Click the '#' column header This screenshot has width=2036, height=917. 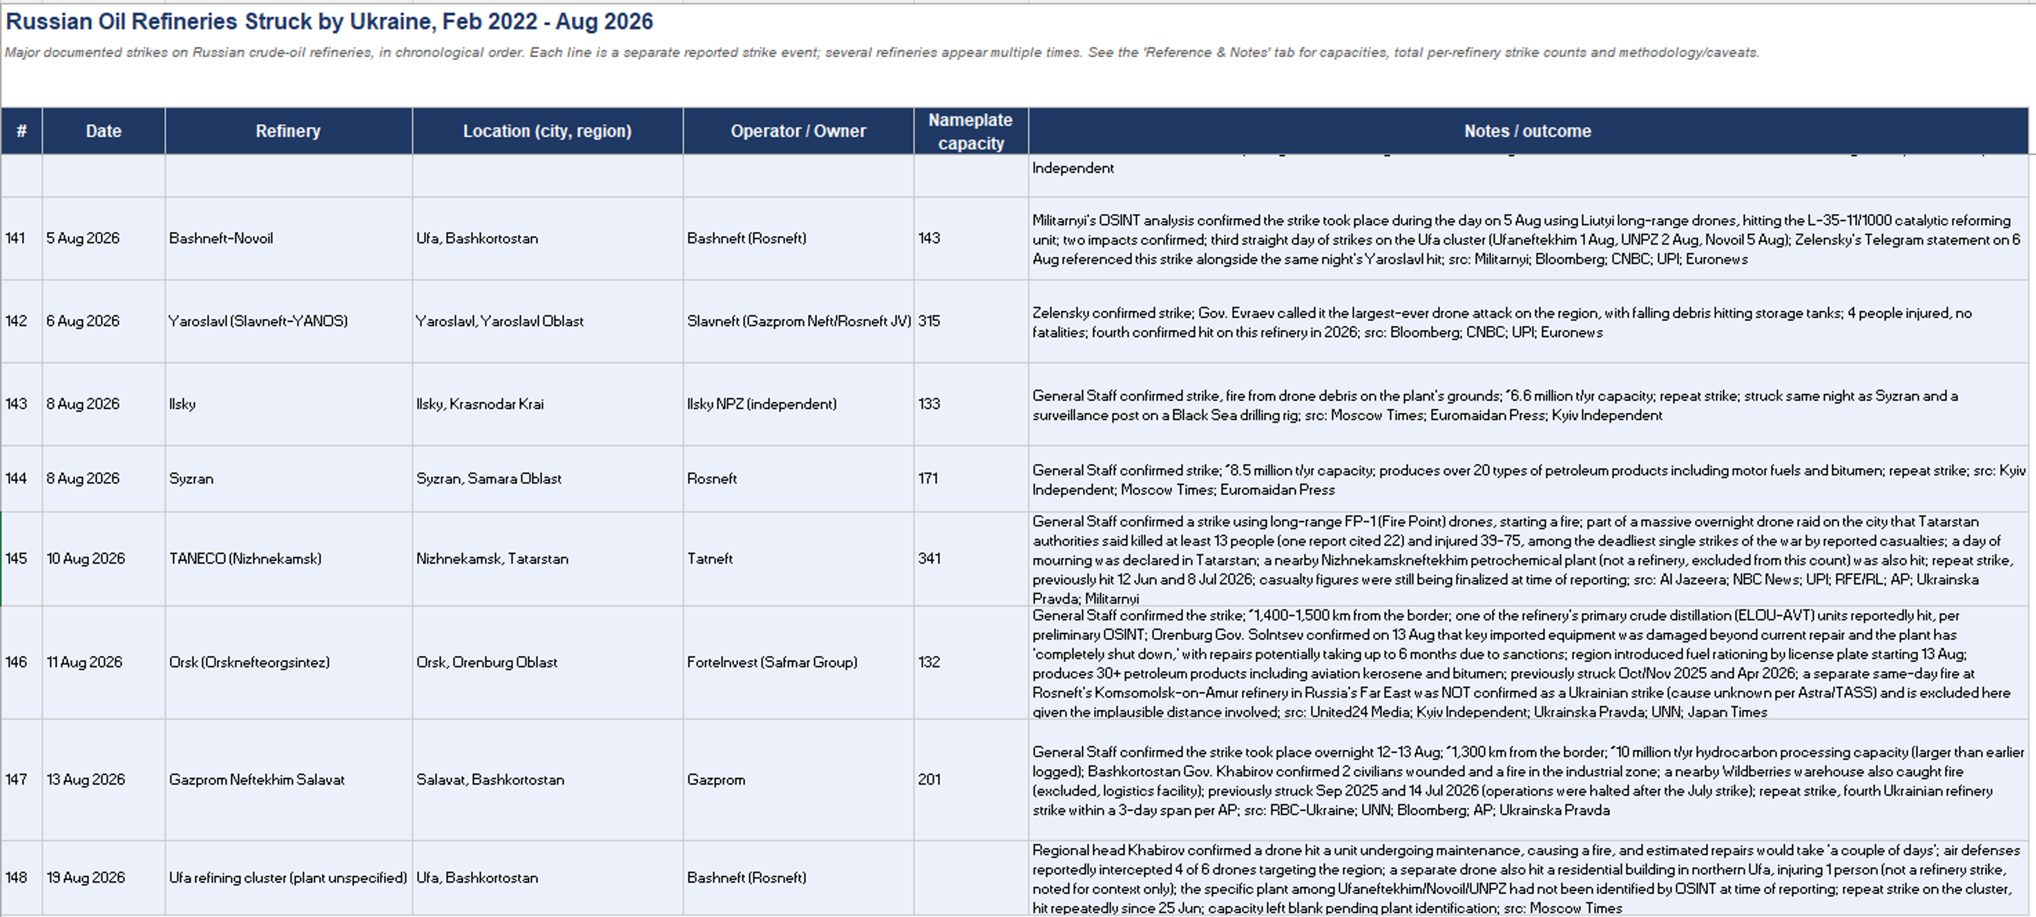point(21,131)
